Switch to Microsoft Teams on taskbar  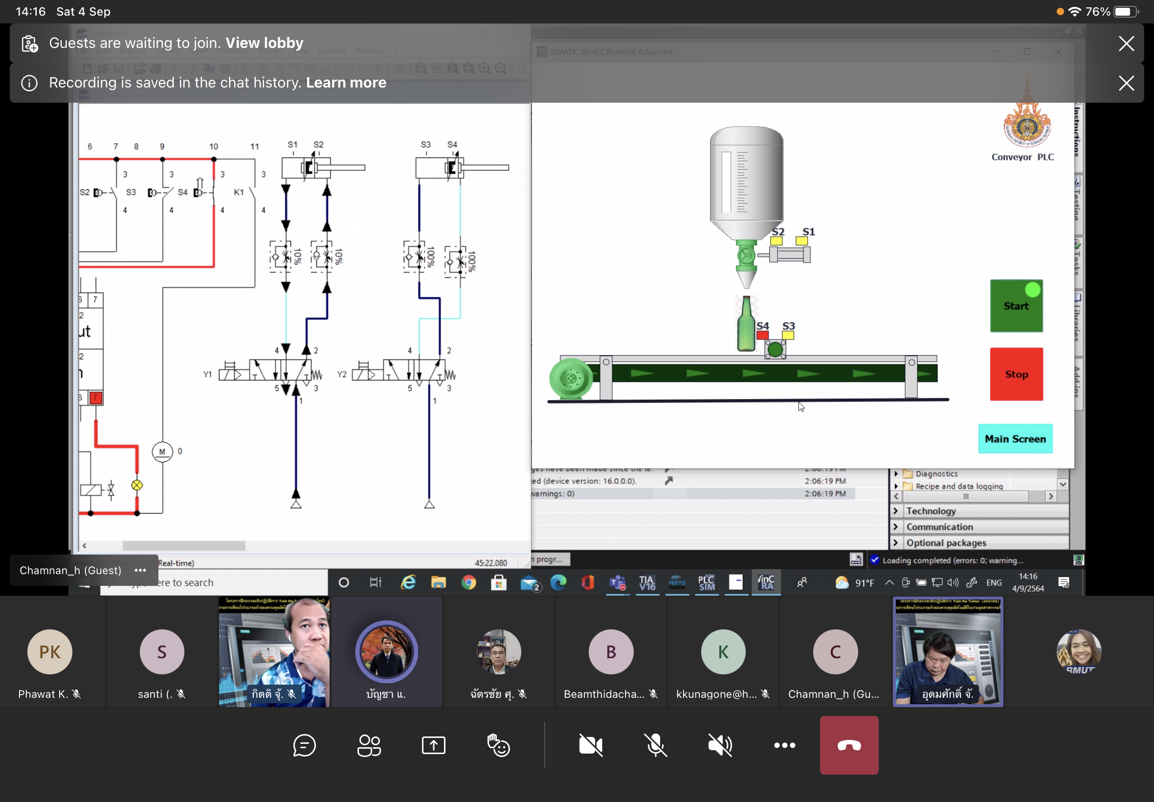click(x=618, y=583)
